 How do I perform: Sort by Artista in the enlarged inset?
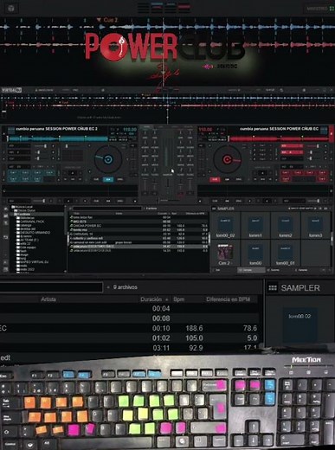tap(48, 299)
